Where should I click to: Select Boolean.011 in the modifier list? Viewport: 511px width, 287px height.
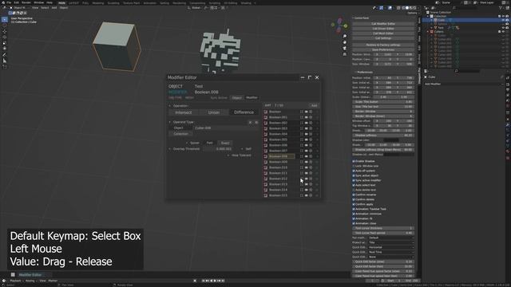[278, 173]
